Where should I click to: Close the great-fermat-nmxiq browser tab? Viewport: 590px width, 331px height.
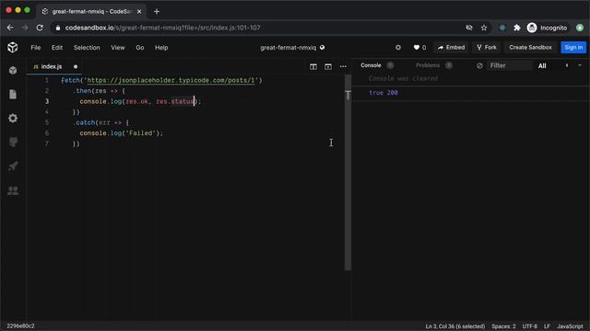139,12
